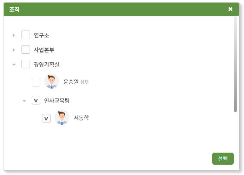
Task: Check the 경영기획실 checkbox
Action: pos(26,64)
